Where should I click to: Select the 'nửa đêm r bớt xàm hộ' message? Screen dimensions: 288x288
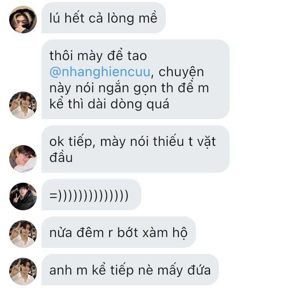(x=119, y=232)
